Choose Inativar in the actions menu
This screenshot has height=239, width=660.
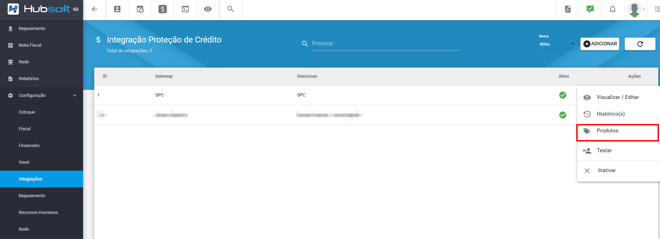(607, 170)
